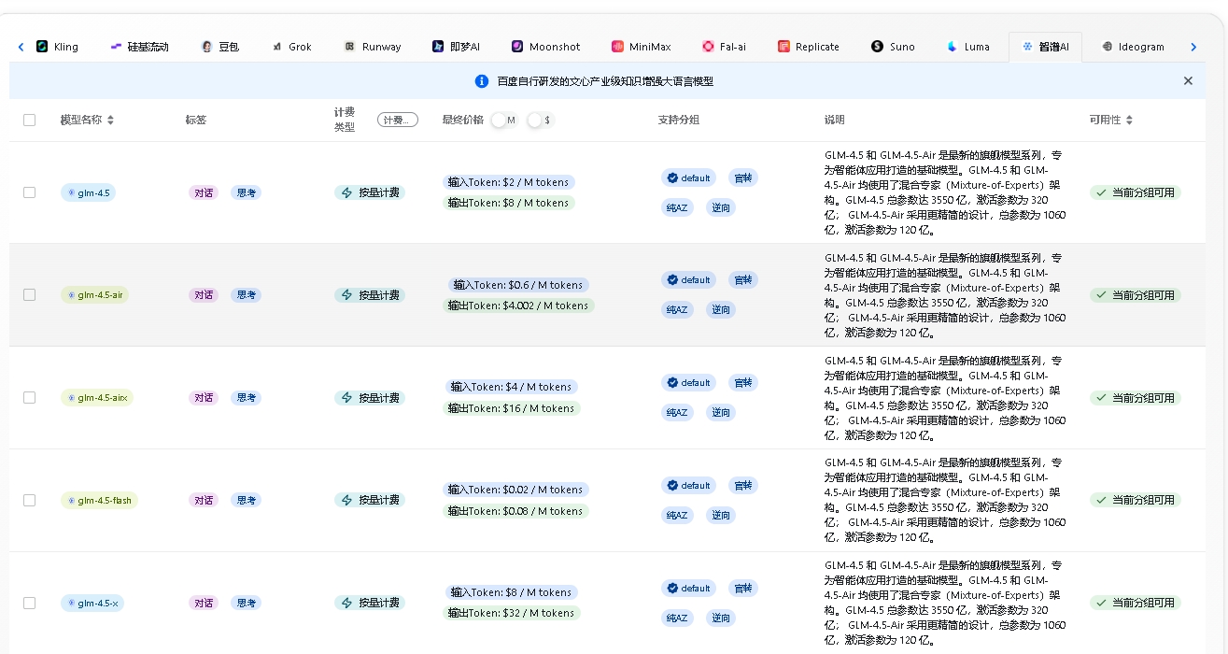Viewport: 1228px width, 654px height.
Task: Switch to the 即梦AI tab
Action: [x=456, y=47]
